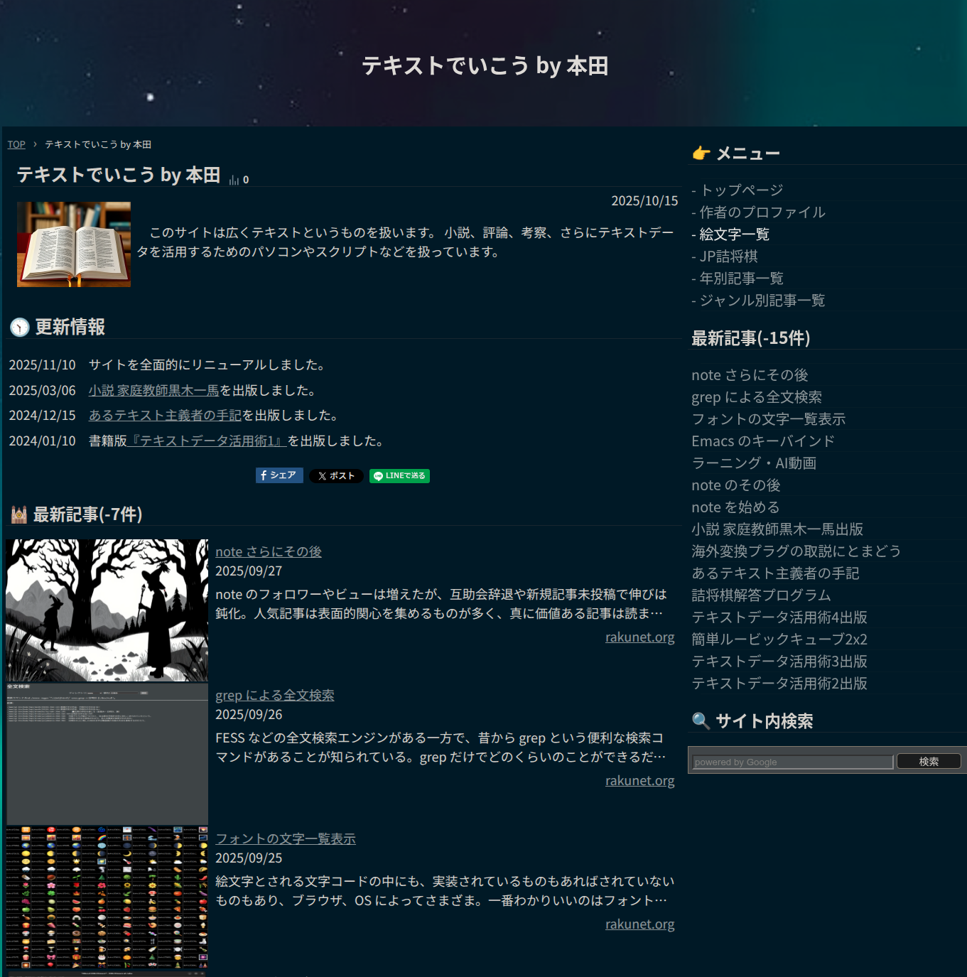Click the clock icon next to 更新情報

point(20,328)
